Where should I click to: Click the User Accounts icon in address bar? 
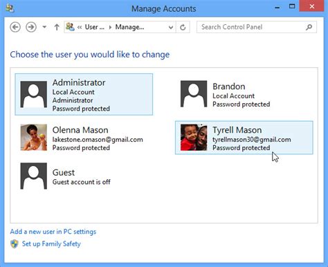pyautogui.click(x=70, y=27)
